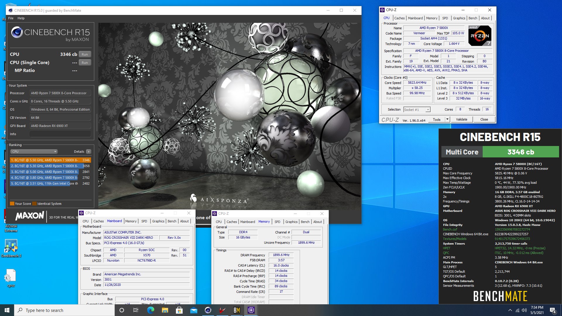Image resolution: width=562 pixels, height=316 pixels.
Task: Open Cortana circle icon in taskbar
Action: click(x=122, y=310)
